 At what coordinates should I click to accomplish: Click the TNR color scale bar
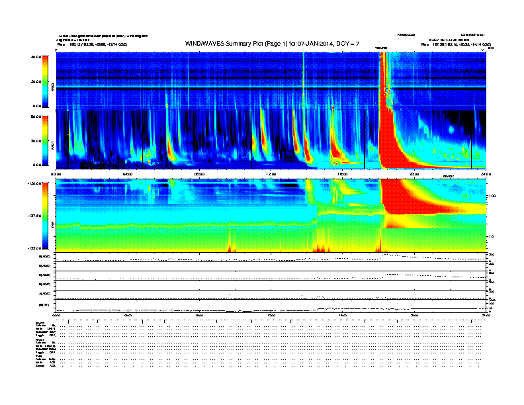point(45,216)
